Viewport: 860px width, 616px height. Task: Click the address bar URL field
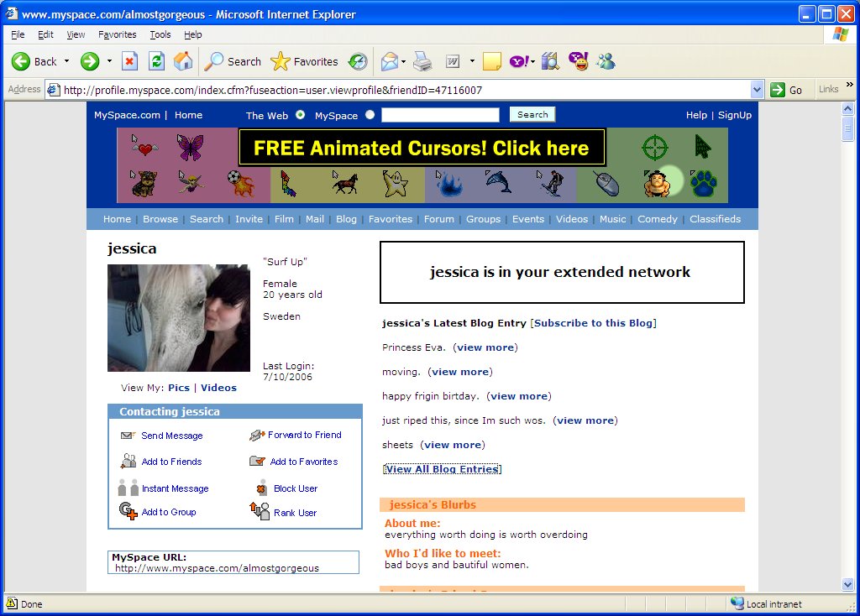point(406,90)
